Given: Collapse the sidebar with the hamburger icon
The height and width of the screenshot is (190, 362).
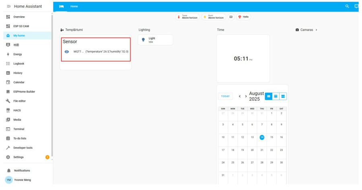Looking at the screenshot, I should click(9, 6).
